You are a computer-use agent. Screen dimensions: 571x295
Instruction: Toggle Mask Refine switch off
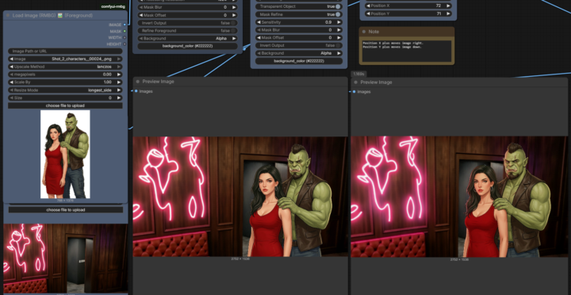[338, 14]
